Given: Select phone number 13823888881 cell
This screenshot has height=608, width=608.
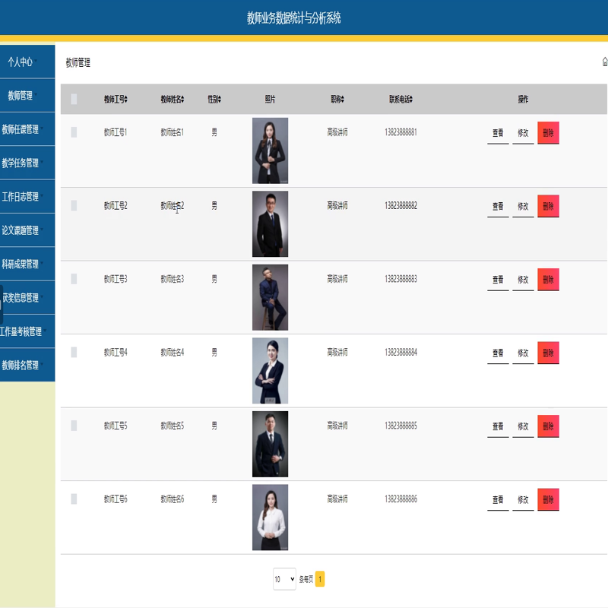Looking at the screenshot, I should [401, 132].
